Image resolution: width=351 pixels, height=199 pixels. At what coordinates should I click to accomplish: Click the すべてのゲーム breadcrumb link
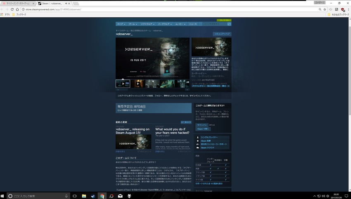pos(122,30)
